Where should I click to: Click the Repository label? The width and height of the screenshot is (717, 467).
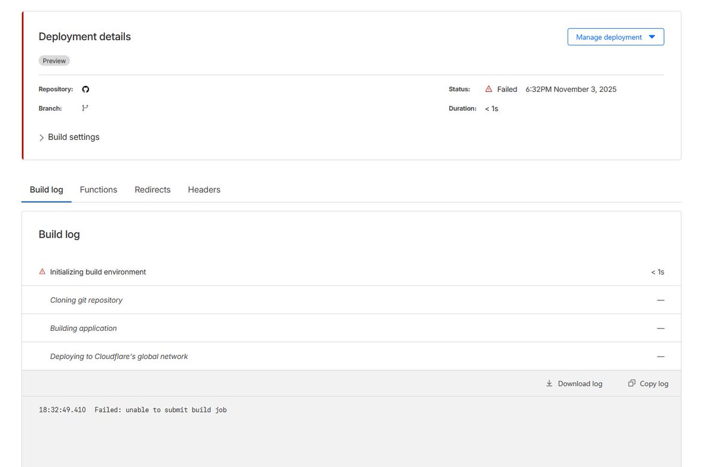pos(56,89)
